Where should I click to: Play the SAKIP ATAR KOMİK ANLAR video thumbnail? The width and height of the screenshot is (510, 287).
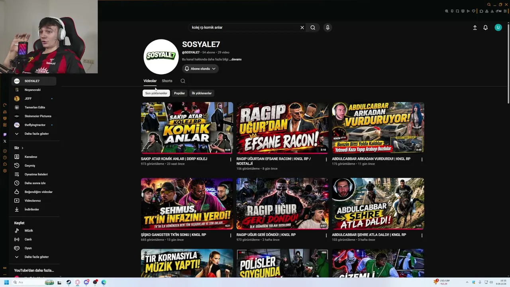[x=187, y=128]
